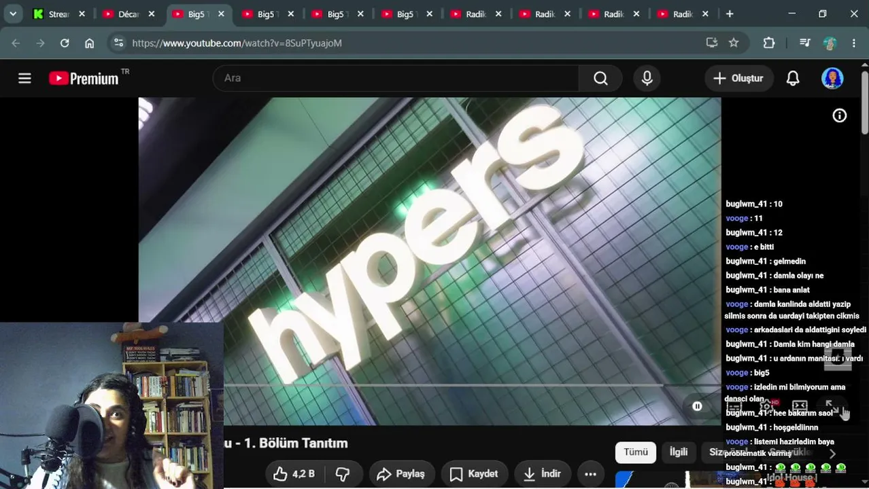Pause the playing video

[697, 406]
